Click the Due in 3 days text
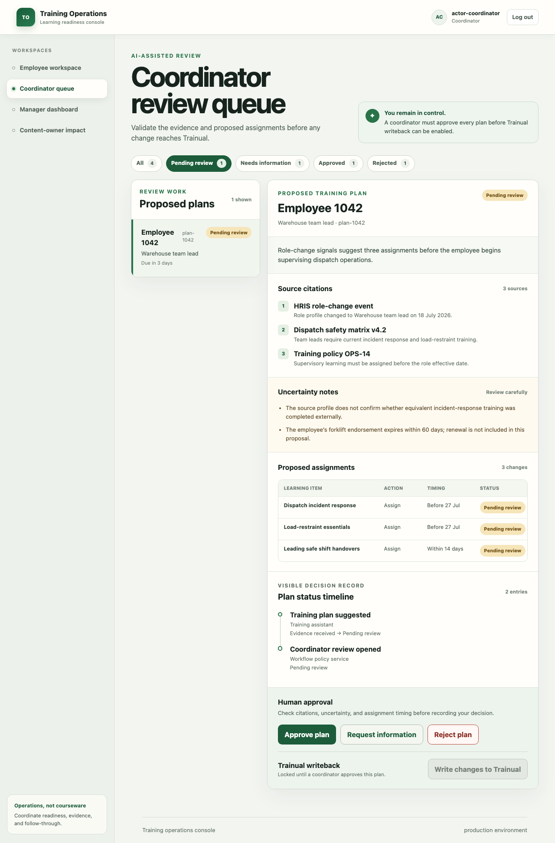Screen dimensions: 555x843 click(x=157, y=263)
